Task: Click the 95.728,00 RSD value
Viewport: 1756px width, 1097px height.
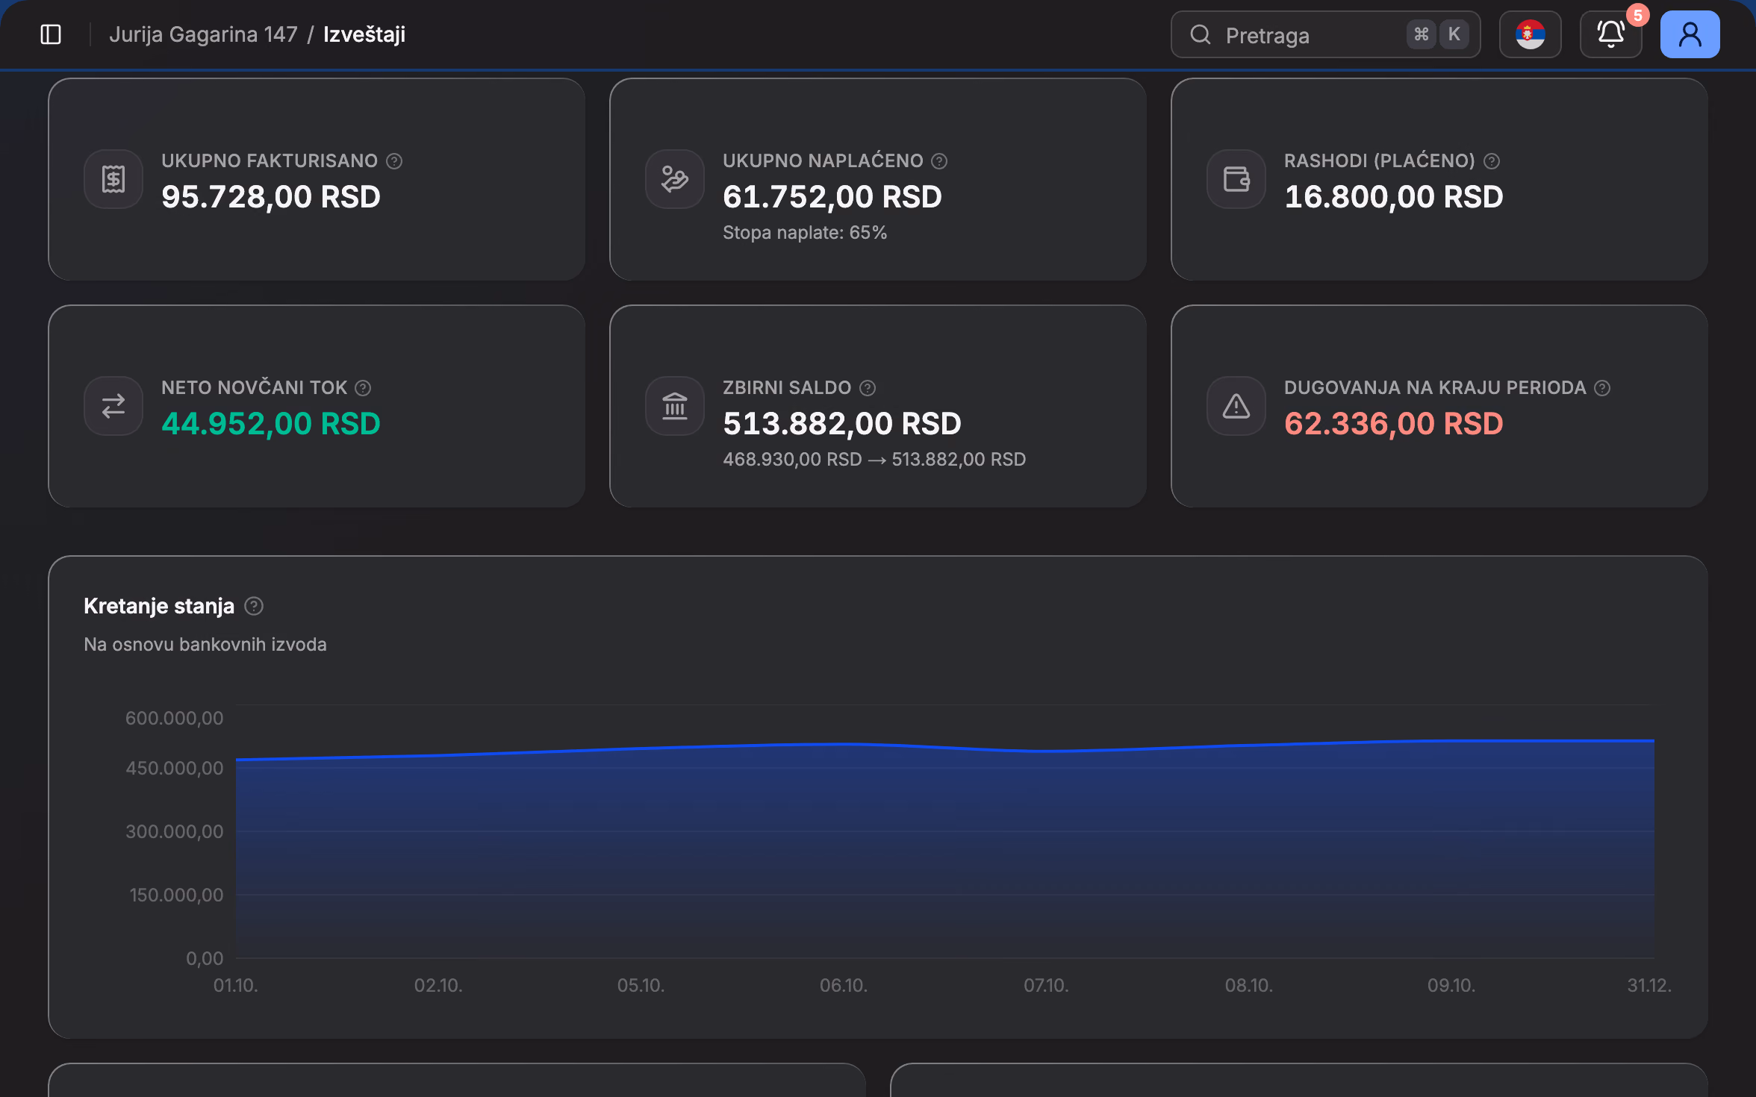Action: [271, 197]
